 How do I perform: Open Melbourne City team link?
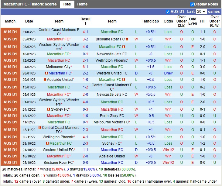tap(58, 67)
